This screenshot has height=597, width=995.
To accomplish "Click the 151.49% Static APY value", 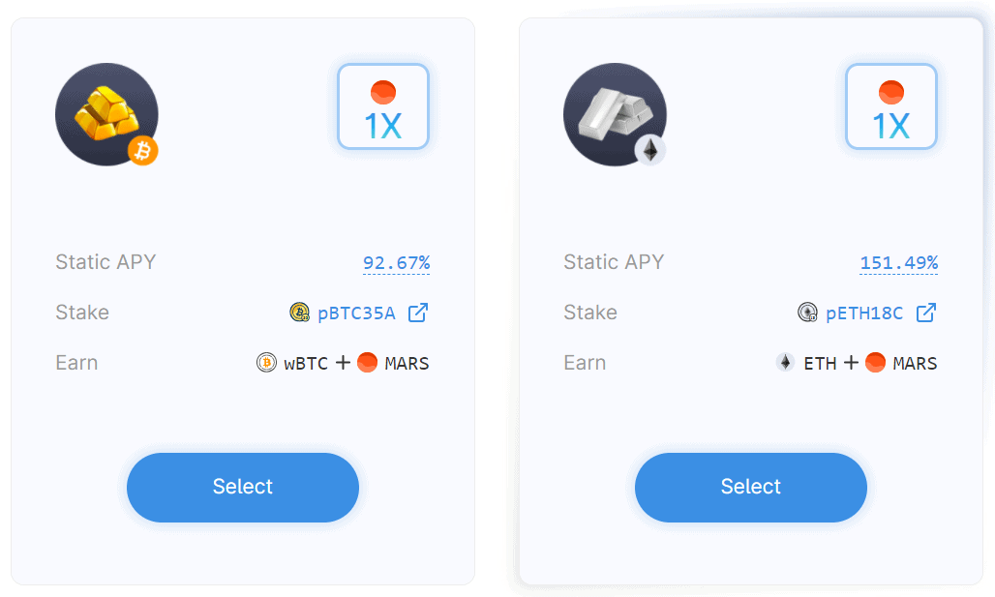I will (899, 262).
